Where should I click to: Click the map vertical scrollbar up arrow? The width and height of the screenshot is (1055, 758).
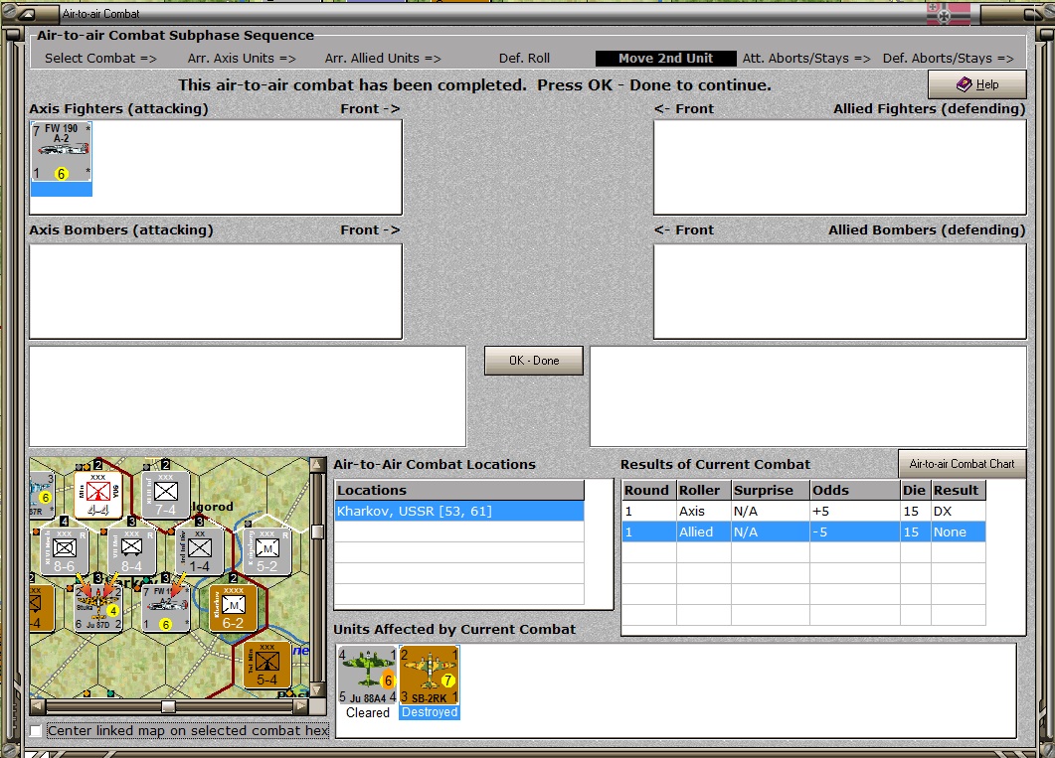pos(317,464)
